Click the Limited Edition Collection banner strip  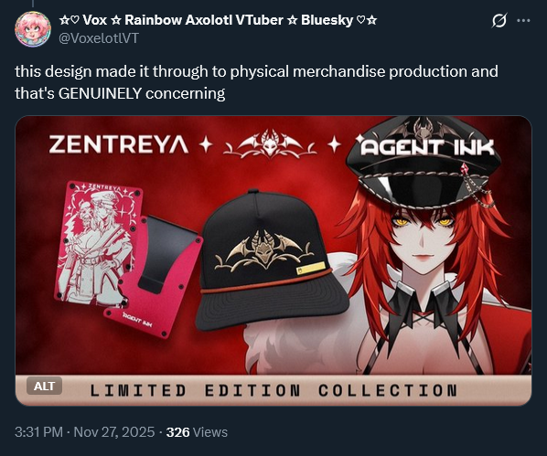click(x=273, y=390)
